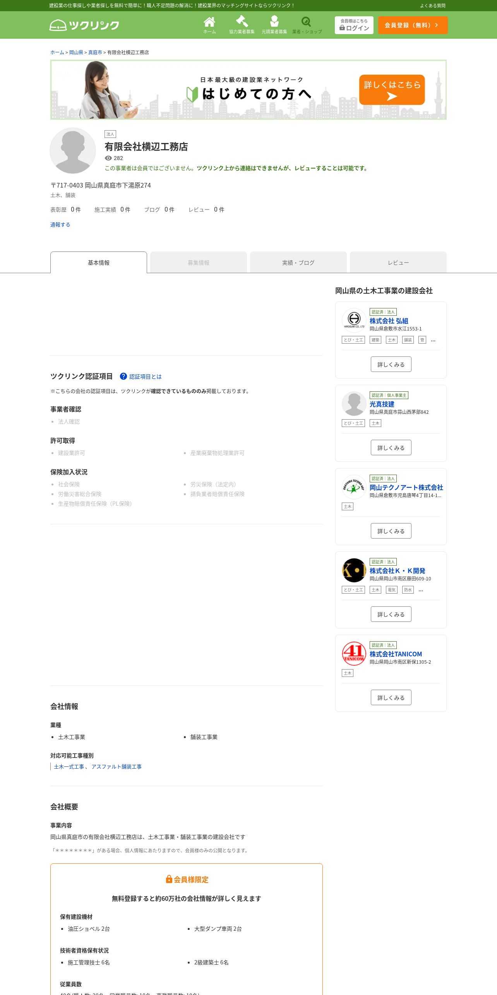Click 電気 tag on K・K開発 card
The image size is (497, 995).
(x=392, y=590)
